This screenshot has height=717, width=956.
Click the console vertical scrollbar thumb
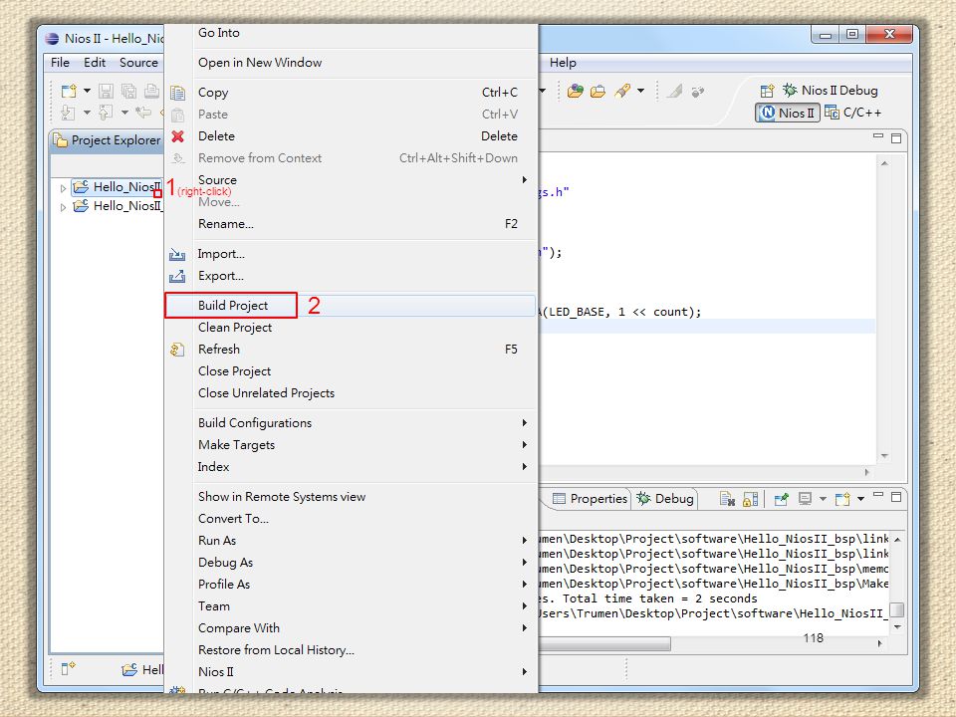point(896,609)
